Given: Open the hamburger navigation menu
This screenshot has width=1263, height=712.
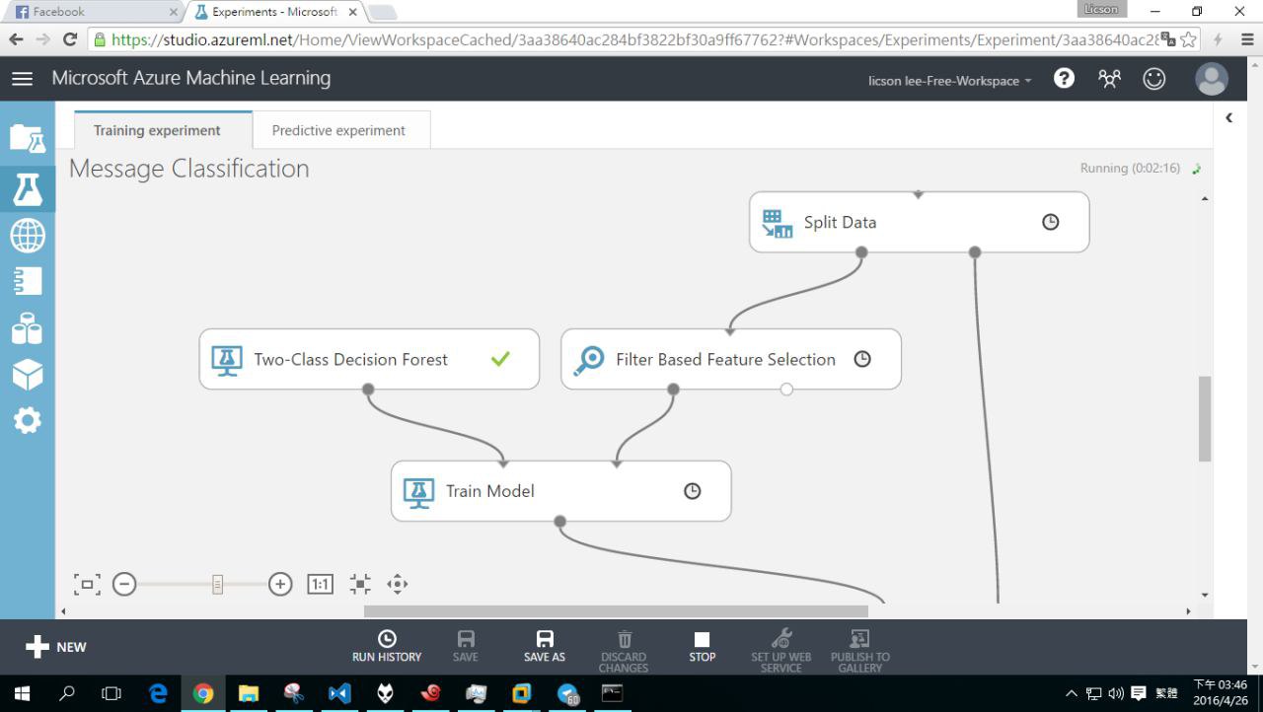Looking at the screenshot, I should coord(22,79).
